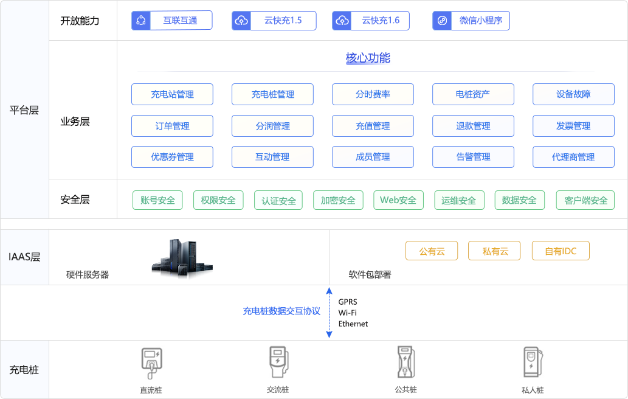
Task: Click the 交流桩 caption text
Action: pyautogui.click(x=278, y=389)
